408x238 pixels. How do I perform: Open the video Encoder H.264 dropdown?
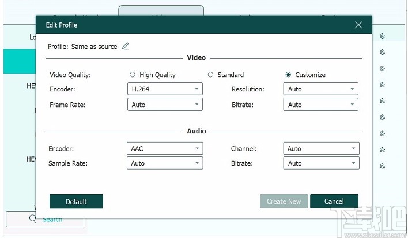pos(165,89)
